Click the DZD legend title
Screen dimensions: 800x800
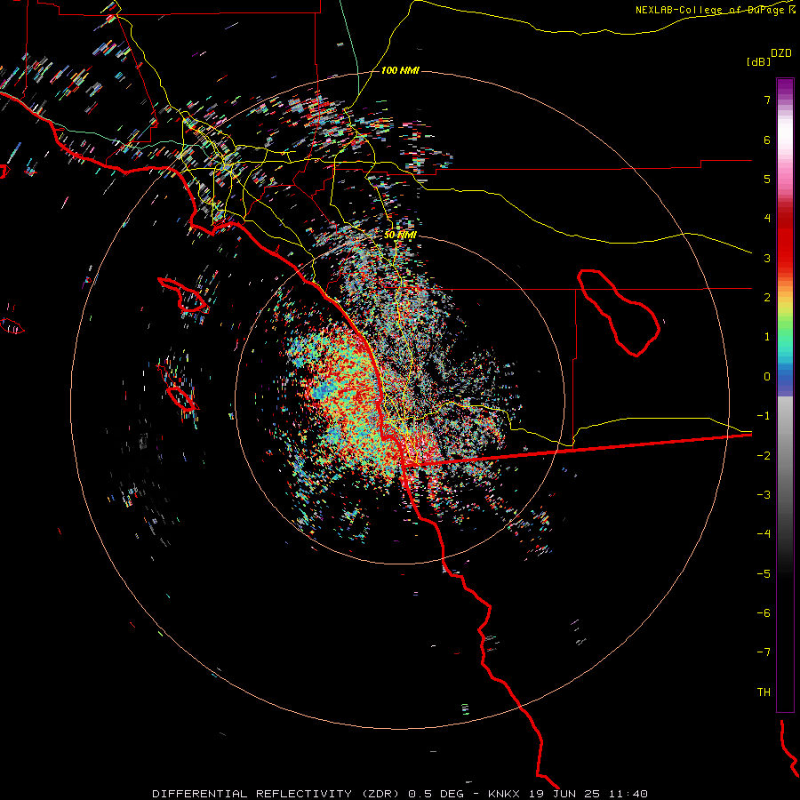tap(781, 53)
